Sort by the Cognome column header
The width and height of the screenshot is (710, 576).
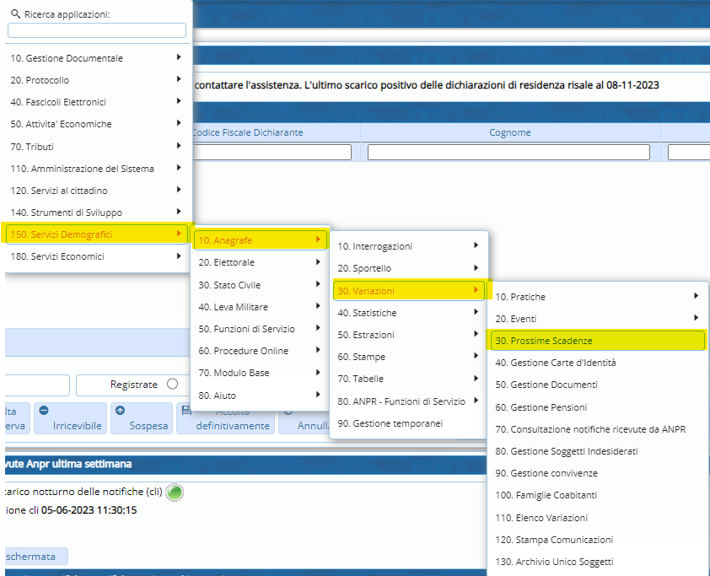pyautogui.click(x=510, y=132)
